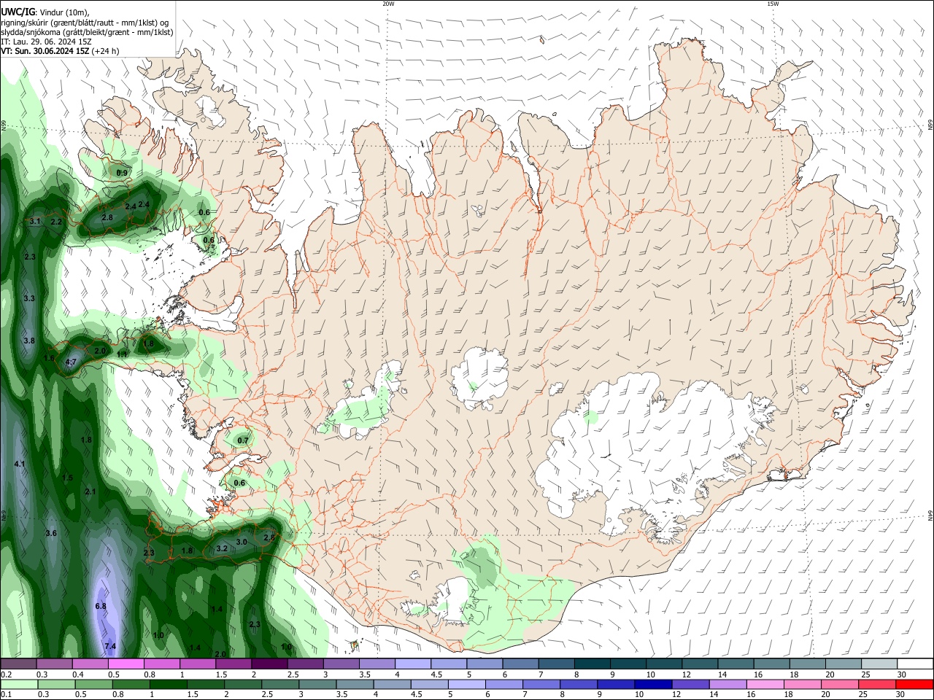Click the "slydda/snjókoma (grátt/bleikt/grænt - mm/1klst)" line

point(87,32)
